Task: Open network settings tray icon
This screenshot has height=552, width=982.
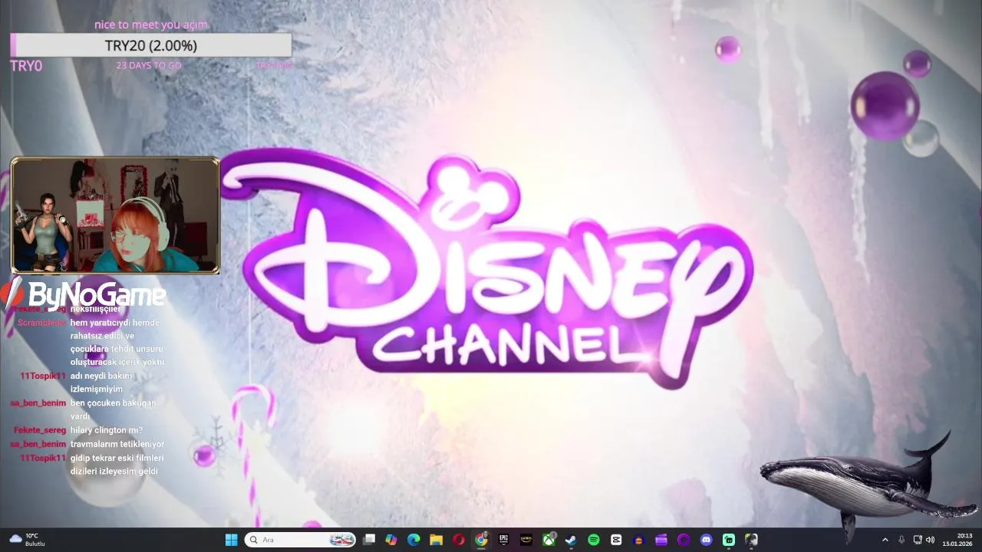Action: (x=918, y=540)
